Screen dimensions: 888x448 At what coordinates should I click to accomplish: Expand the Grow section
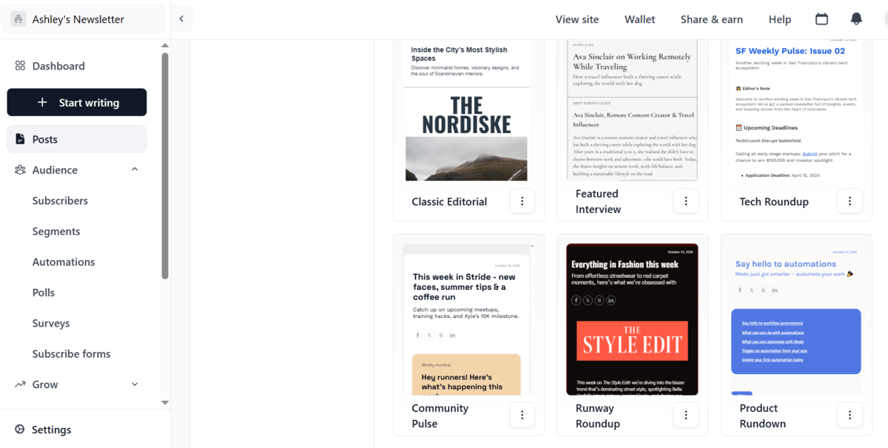[x=135, y=384]
